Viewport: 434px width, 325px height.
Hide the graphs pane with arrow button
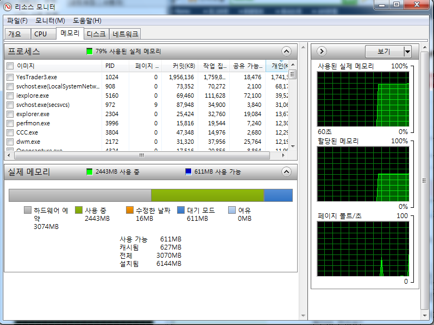coord(321,52)
